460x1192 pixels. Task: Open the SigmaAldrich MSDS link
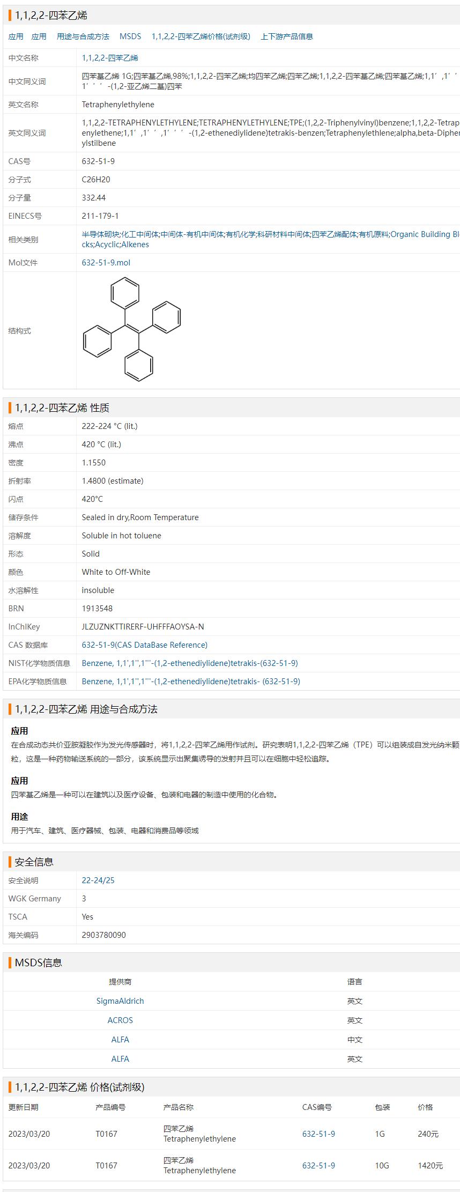120,1001
